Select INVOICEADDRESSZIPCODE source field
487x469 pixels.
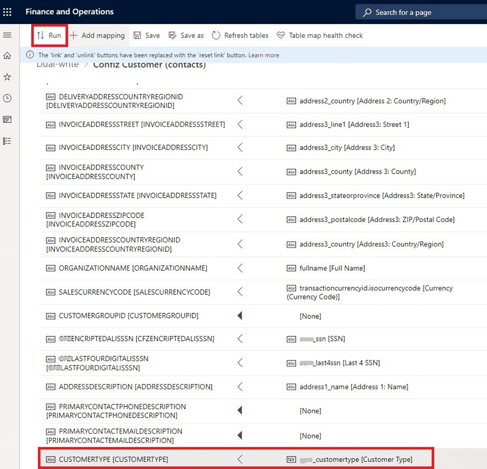point(95,220)
